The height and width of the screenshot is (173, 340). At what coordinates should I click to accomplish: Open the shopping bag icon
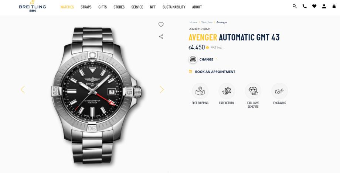click(x=334, y=6)
